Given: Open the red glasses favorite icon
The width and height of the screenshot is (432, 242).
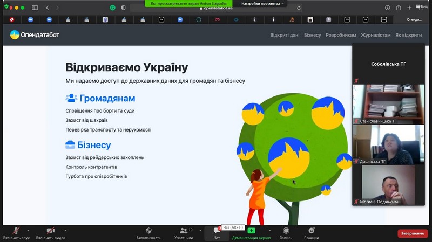Looking at the screenshot, I should tap(218, 19).
